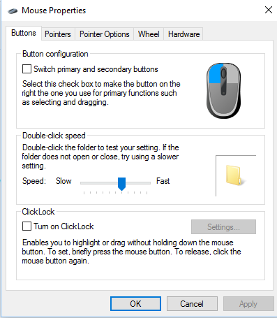277x318 pixels.
Task: Click the blue left button on mouse image
Action: [x=216, y=73]
